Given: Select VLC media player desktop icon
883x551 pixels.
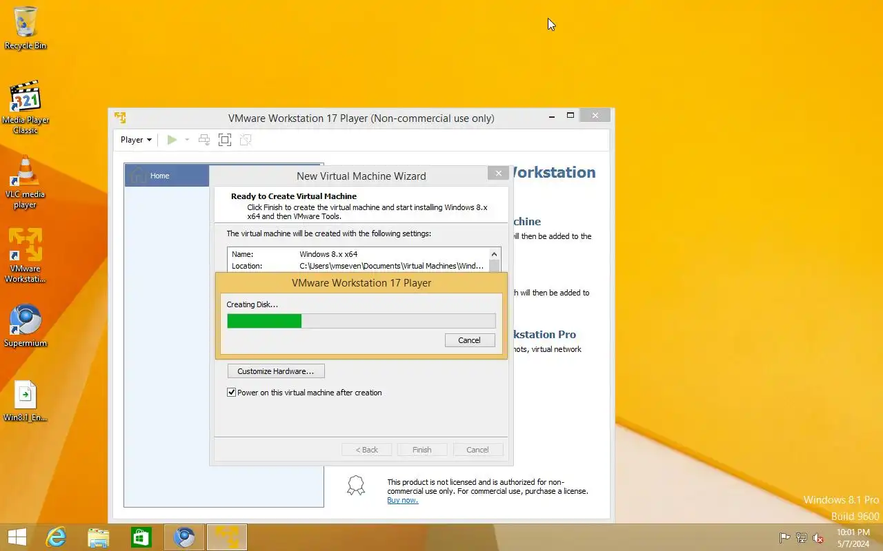Looking at the screenshot, I should (x=26, y=183).
